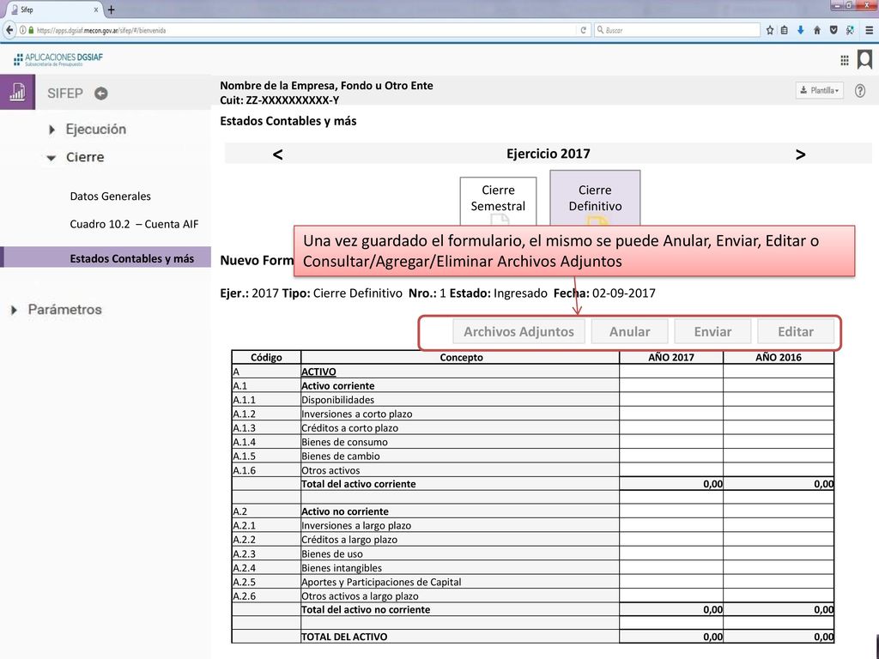Click the ACTIVO concept row

coord(532,372)
